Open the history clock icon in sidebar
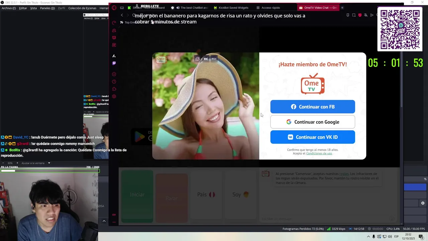The height and width of the screenshot is (241, 428). tap(114, 82)
